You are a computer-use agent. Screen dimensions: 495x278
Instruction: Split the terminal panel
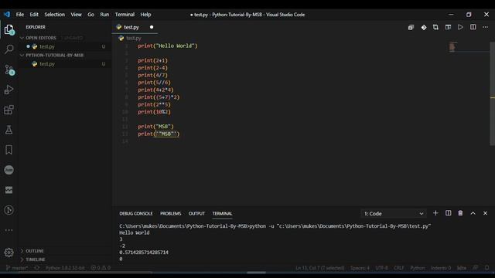tap(449, 213)
